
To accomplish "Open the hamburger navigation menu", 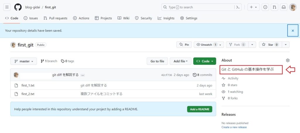I will (x=7, y=7).
